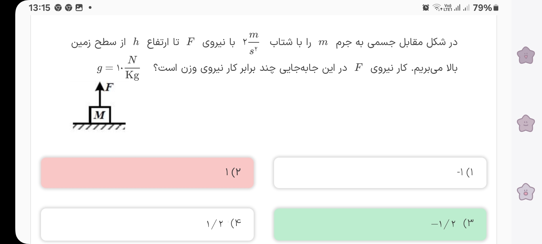Tap the alarm clock status icon
Viewport: 542px width, 244px height.
pyautogui.click(x=426, y=7)
